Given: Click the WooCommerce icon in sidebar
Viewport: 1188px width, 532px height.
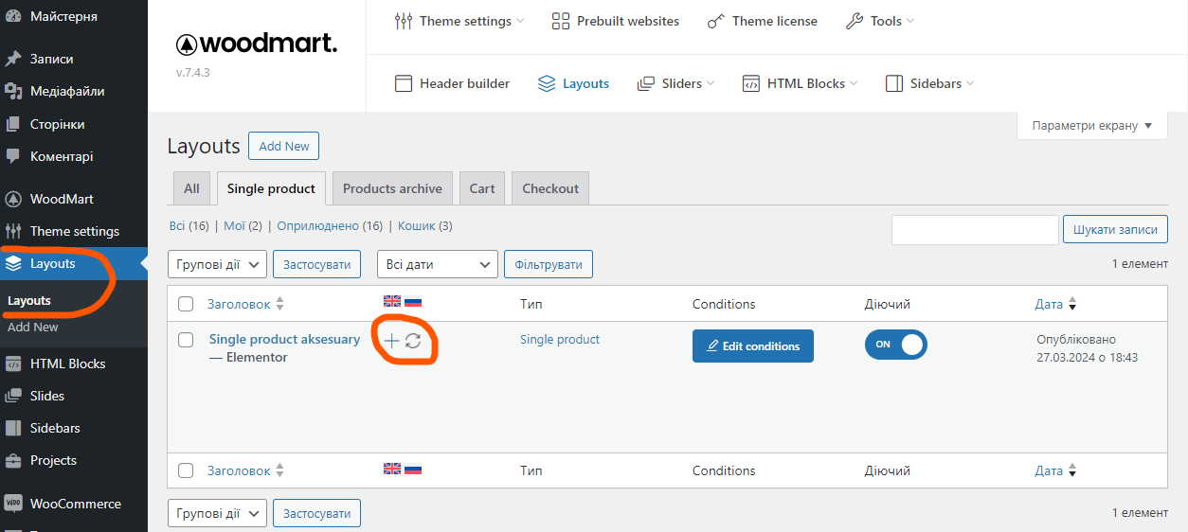Looking at the screenshot, I should pyautogui.click(x=13, y=504).
